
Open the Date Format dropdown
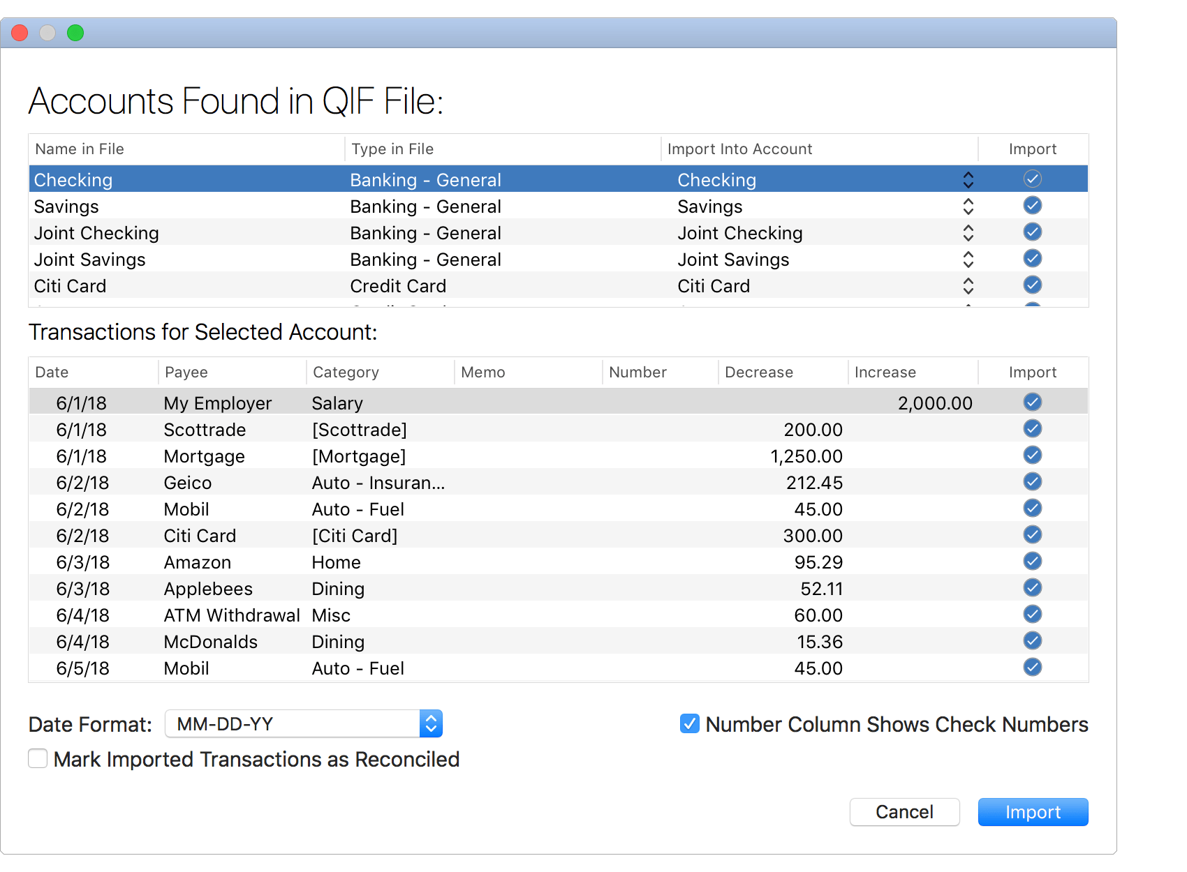[x=431, y=723]
